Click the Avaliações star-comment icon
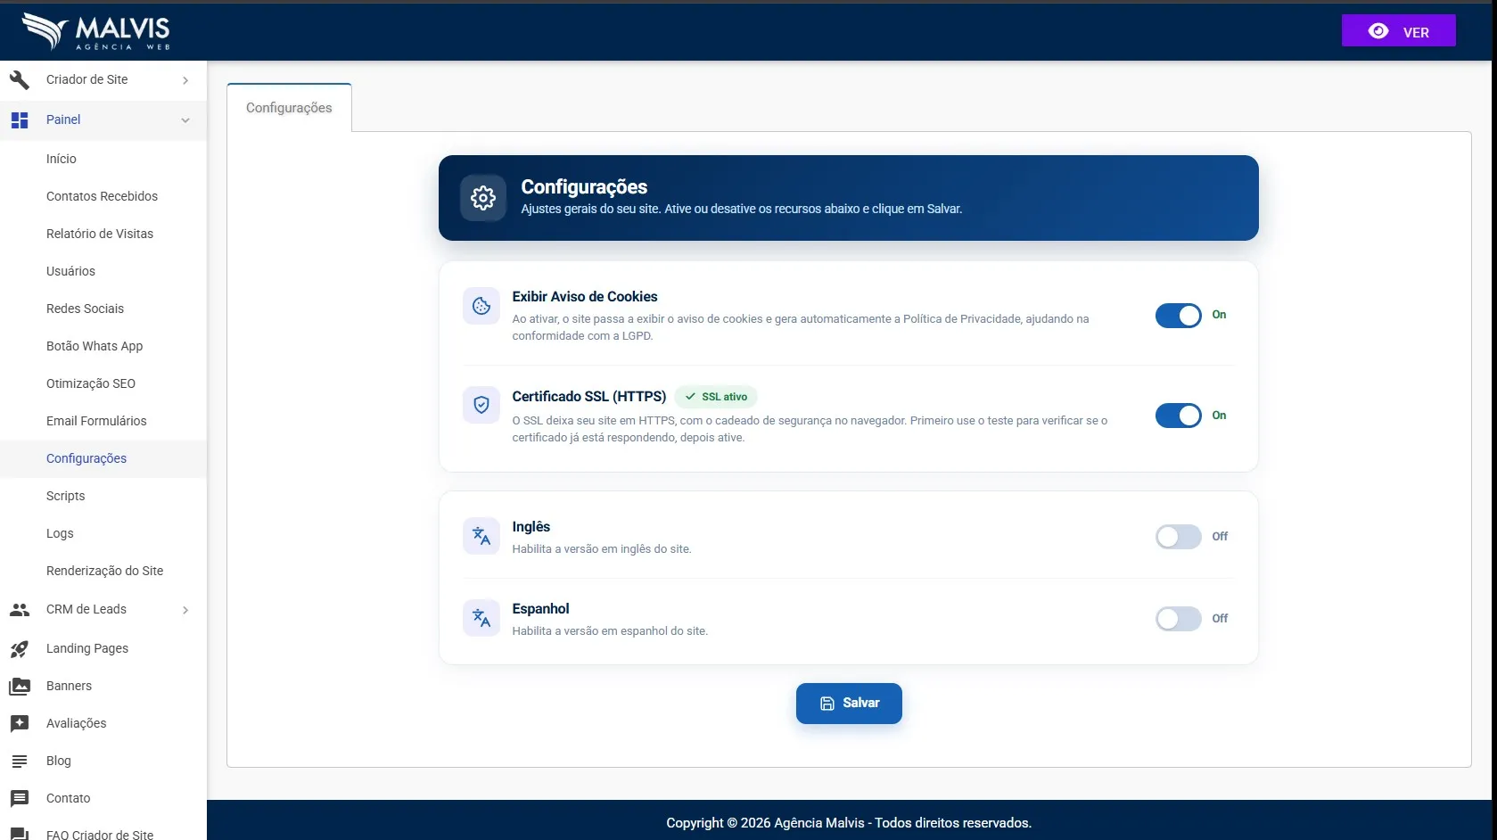 [x=20, y=724]
